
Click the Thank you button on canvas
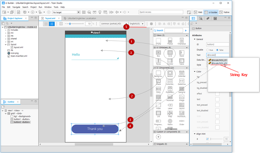coord(95,129)
